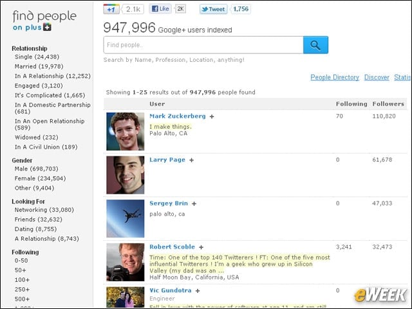This screenshot has height=309, width=412.
Task: Click the User column header
Action: click(157, 104)
